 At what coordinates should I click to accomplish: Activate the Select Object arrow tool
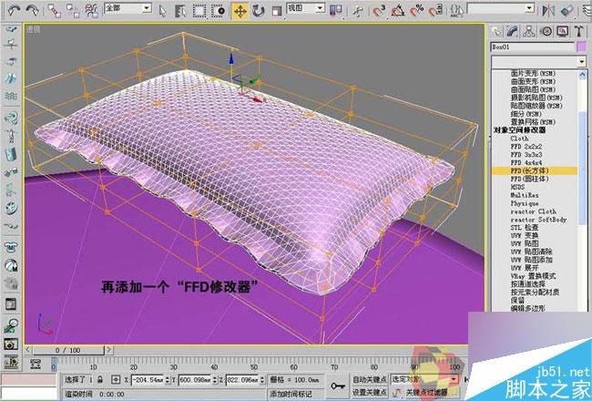click(x=163, y=11)
